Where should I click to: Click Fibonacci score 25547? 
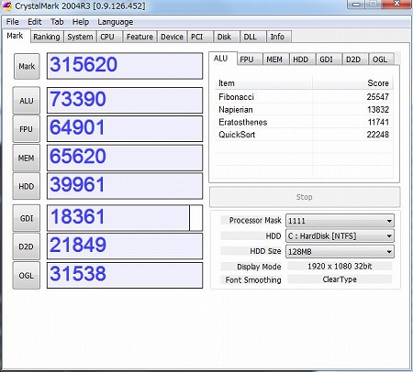[378, 97]
